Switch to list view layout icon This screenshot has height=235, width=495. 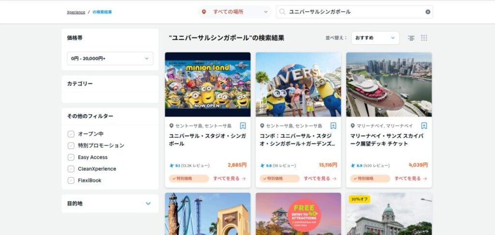(x=411, y=38)
